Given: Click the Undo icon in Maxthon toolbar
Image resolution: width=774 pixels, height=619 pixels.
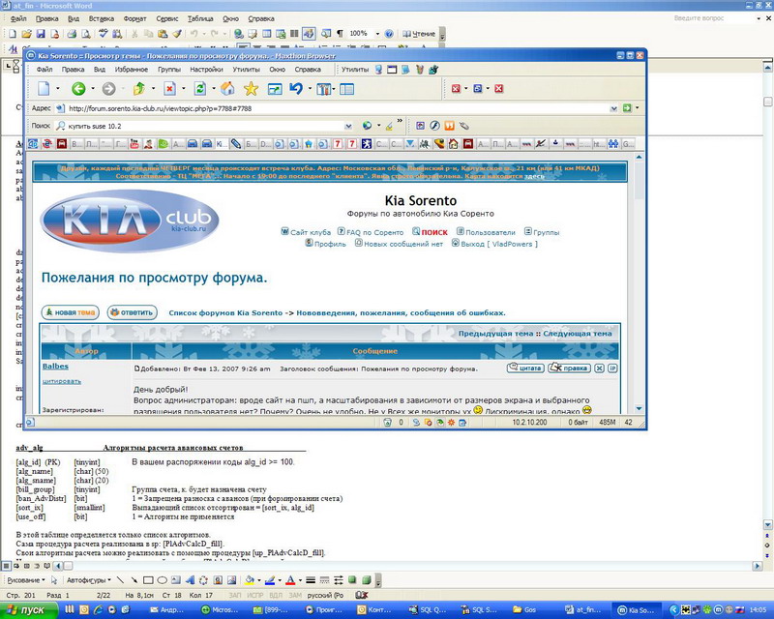Looking at the screenshot, I should click(x=296, y=89).
